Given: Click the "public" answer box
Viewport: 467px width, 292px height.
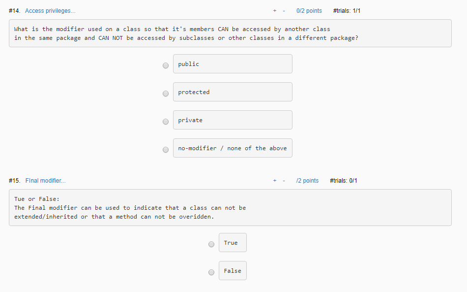Looking at the screenshot, I should coord(232,64).
